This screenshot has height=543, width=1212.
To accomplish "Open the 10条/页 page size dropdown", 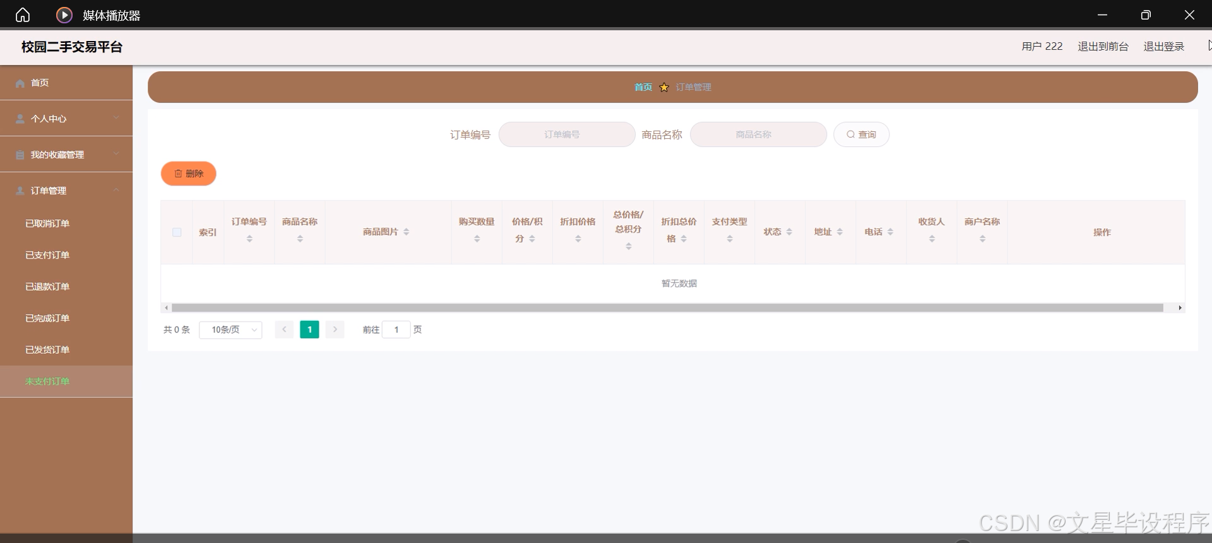I will [x=230, y=330].
